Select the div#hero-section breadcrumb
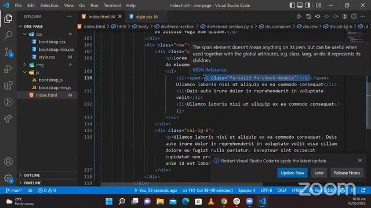This screenshot has height=208, width=371. click(x=174, y=27)
